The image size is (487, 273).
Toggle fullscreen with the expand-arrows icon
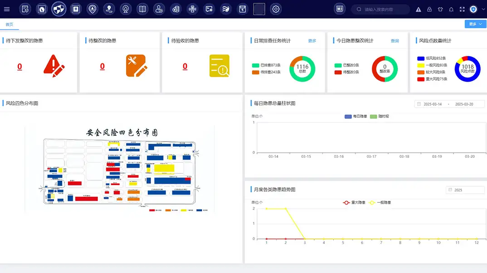point(462,10)
